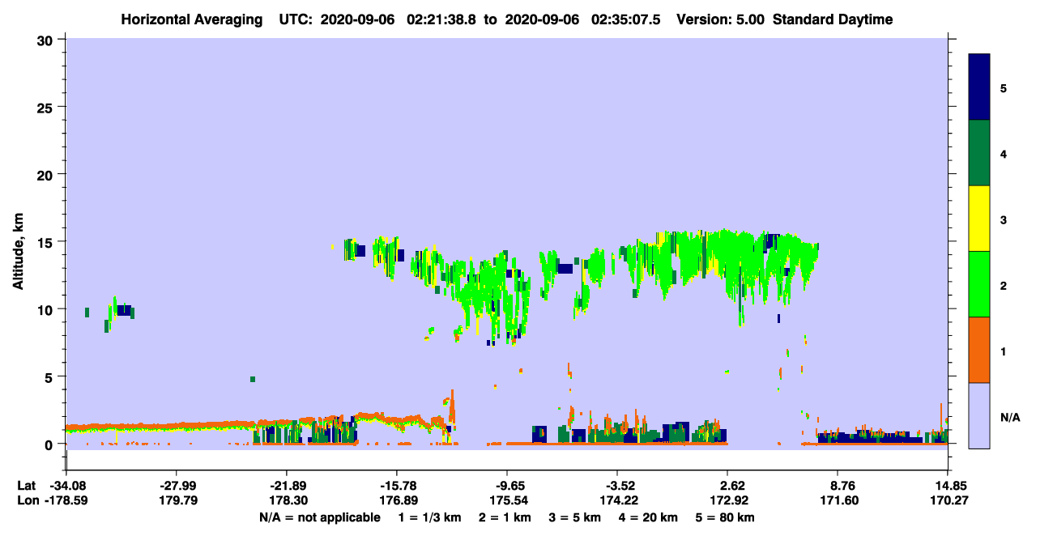Click the y-axis tick label 10
The image size is (1053, 540).
(x=46, y=309)
